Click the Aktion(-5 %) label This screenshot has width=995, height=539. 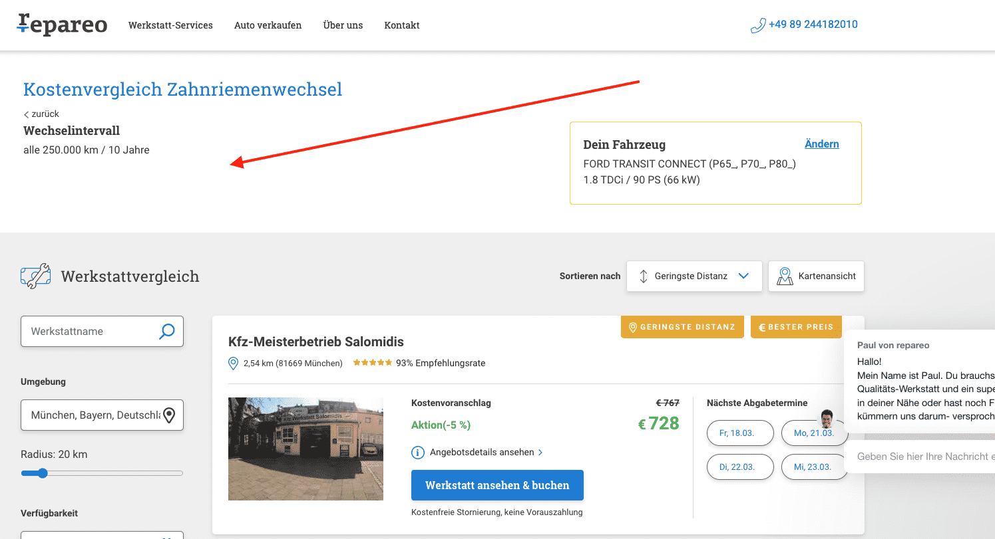(x=441, y=425)
